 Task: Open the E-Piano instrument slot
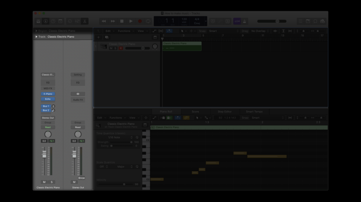pyautogui.click(x=48, y=94)
